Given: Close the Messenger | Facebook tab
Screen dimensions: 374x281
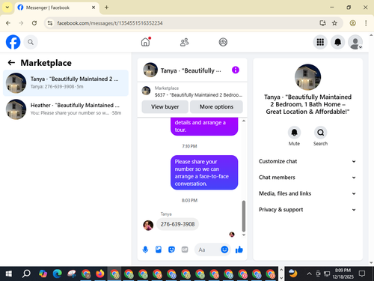Looking at the screenshot, I should click(93, 7).
